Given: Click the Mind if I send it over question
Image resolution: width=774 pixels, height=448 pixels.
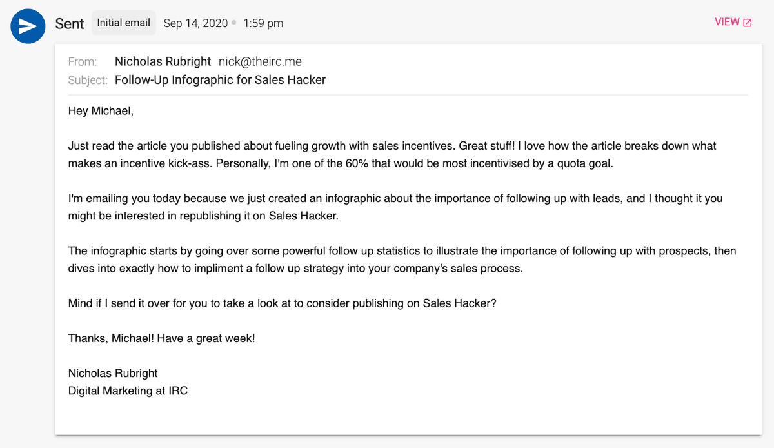Looking at the screenshot, I should coord(283,303).
